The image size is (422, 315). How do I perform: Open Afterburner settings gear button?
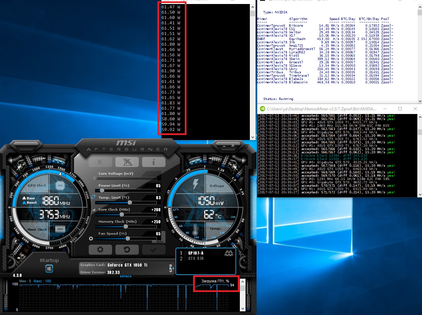[100, 249]
